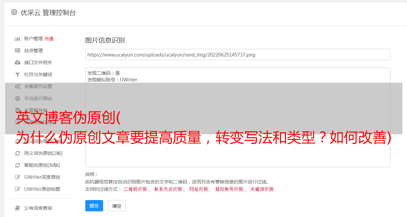
Task: Select 手动运行测试 menu item
Action: coord(38,98)
